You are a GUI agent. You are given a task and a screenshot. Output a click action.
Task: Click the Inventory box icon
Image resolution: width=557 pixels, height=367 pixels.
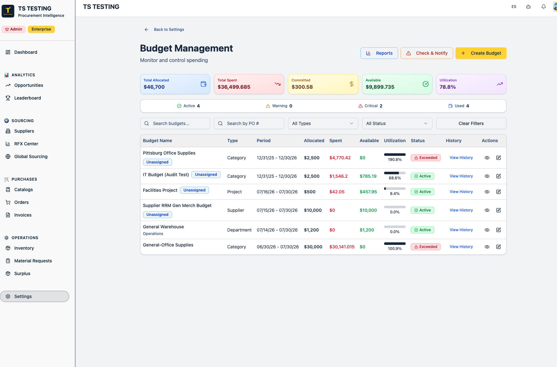8,248
